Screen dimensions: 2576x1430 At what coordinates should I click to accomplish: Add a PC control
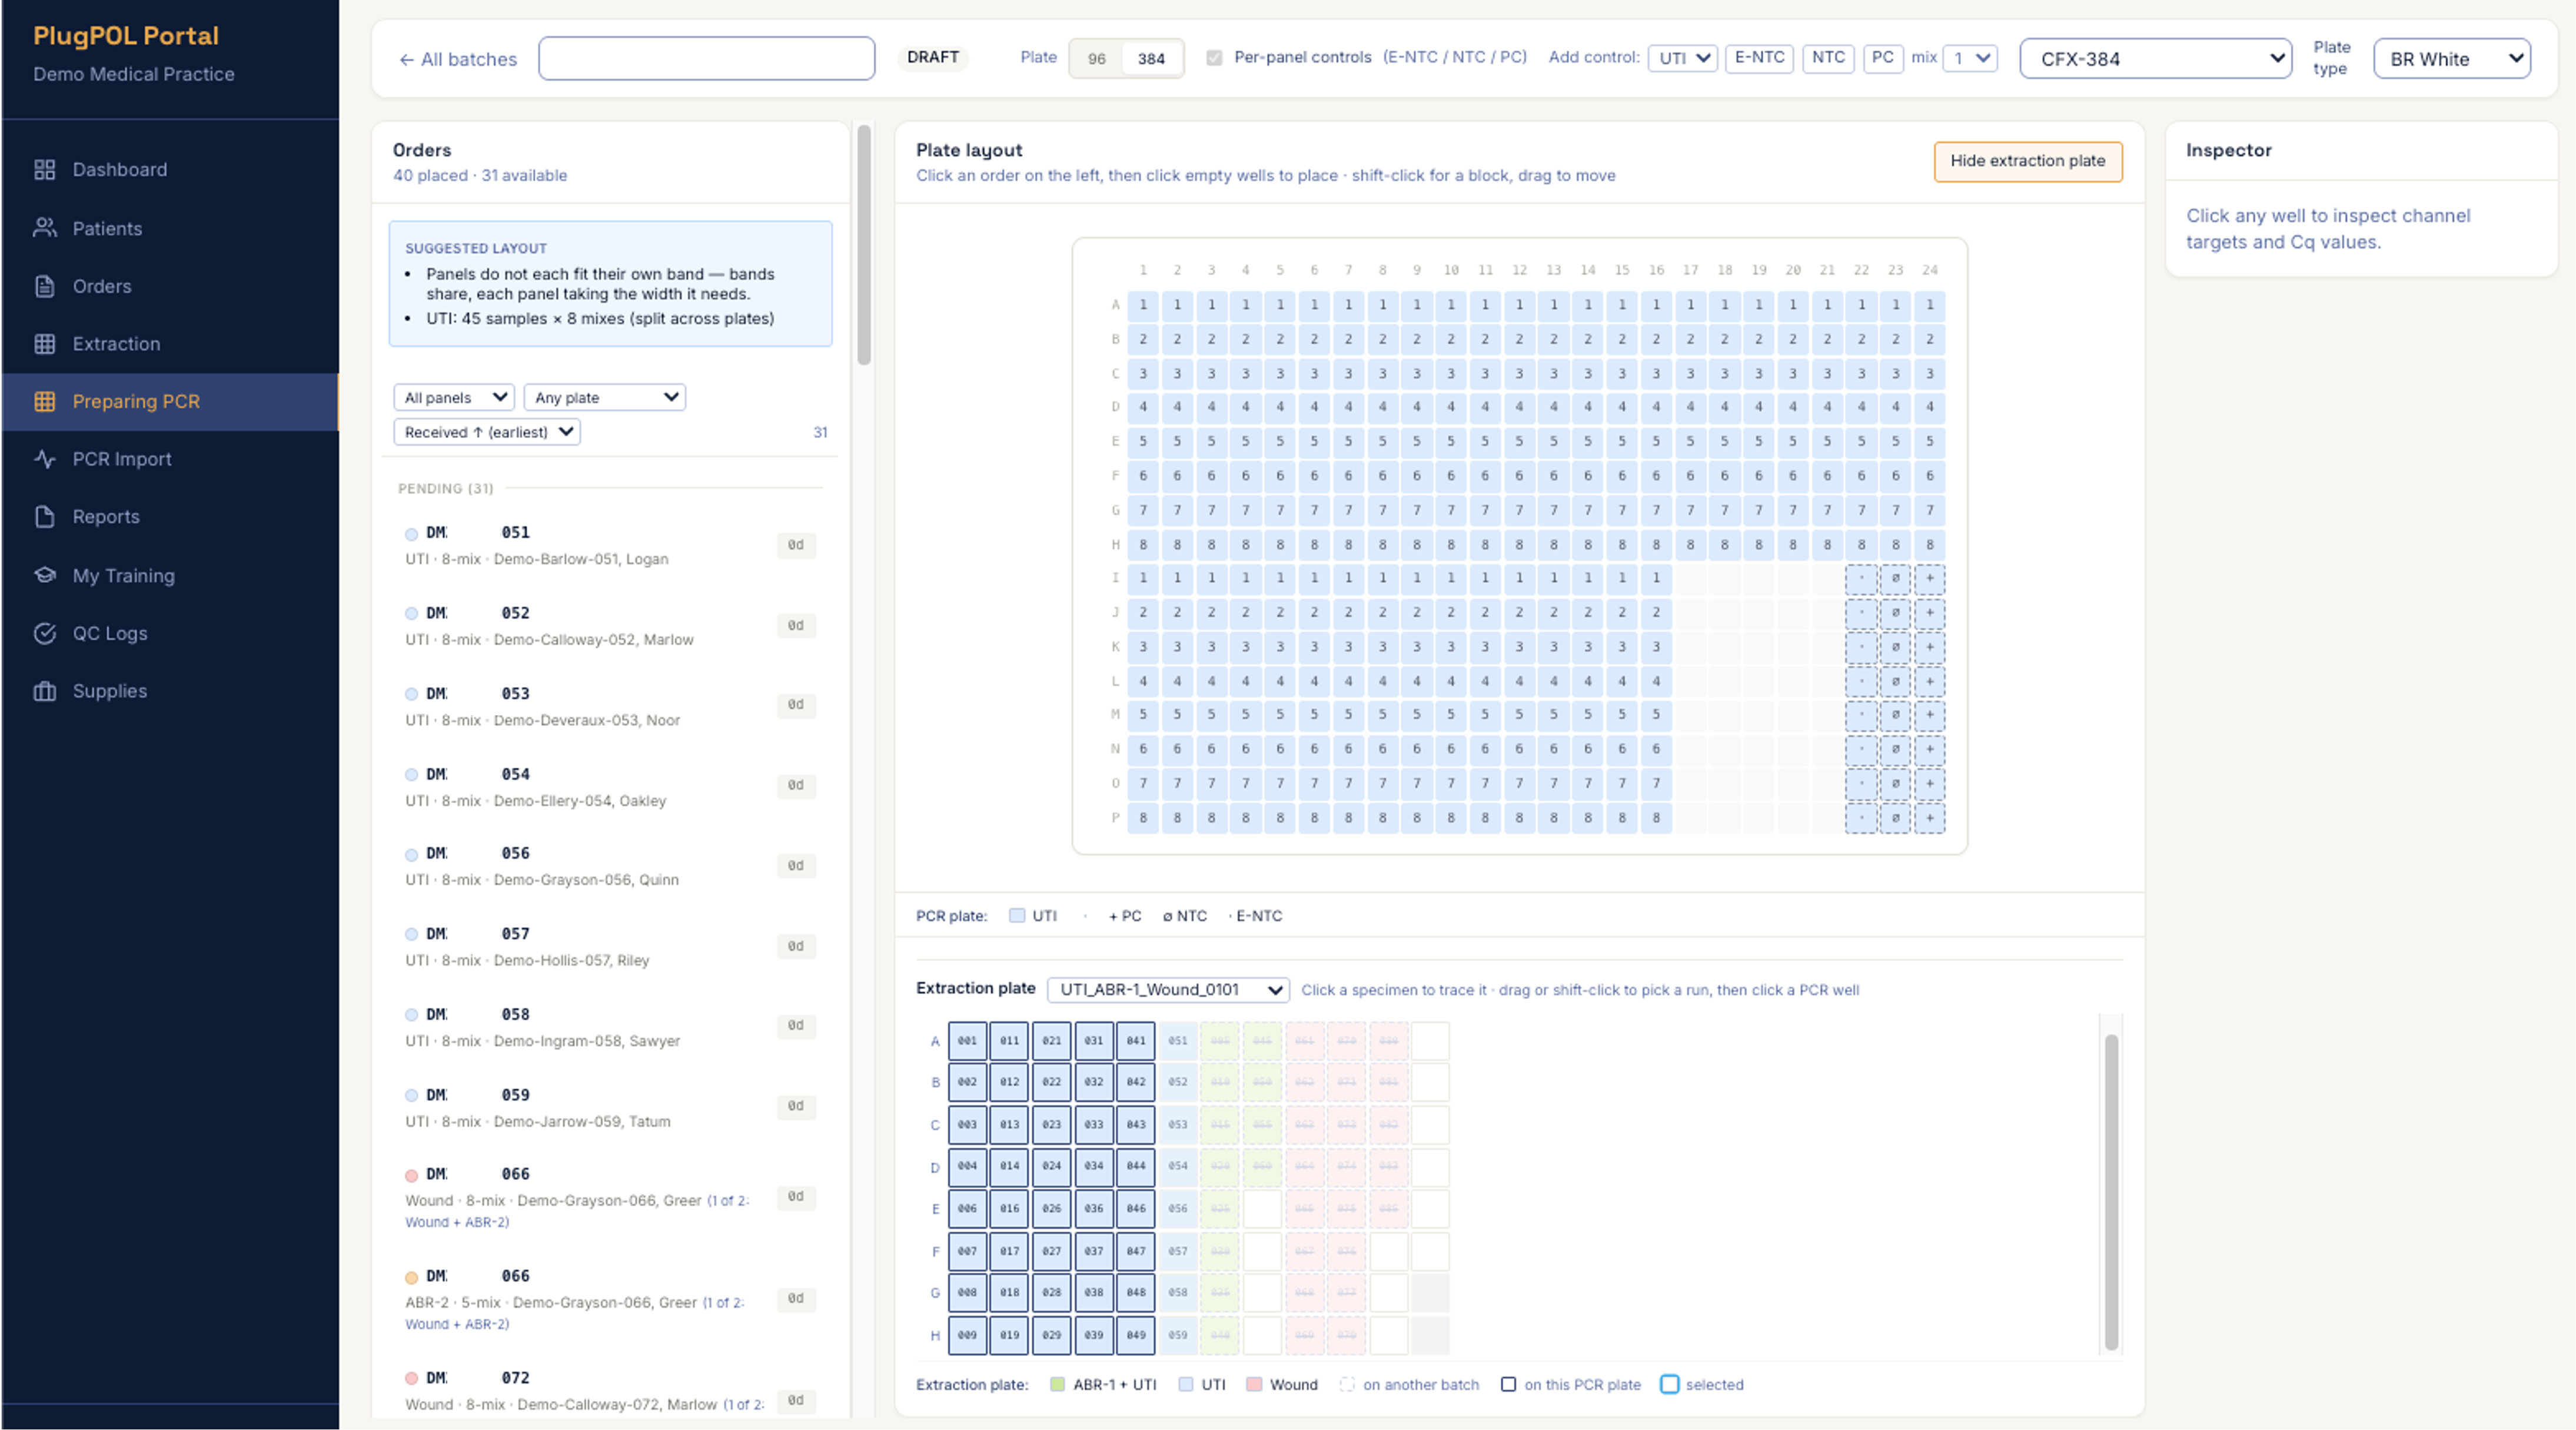tap(1882, 58)
